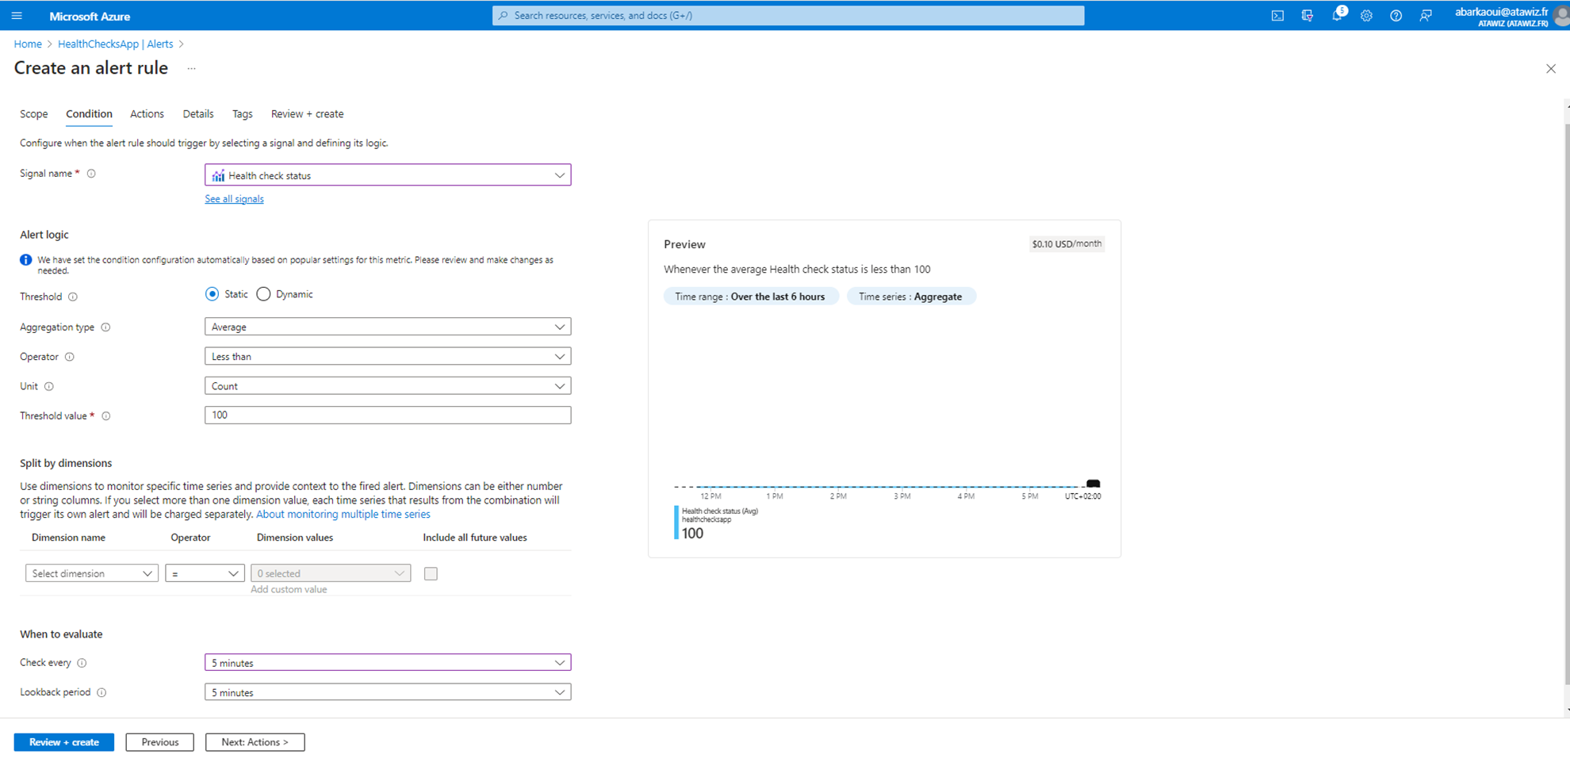
Task: Go to the Review + create tab
Action: point(307,114)
